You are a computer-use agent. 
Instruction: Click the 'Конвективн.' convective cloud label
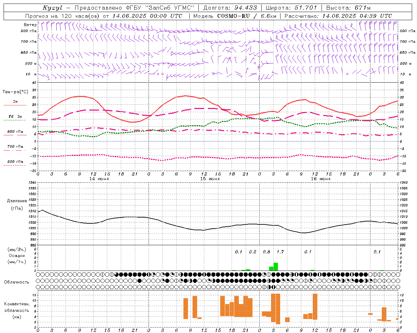point(17,304)
